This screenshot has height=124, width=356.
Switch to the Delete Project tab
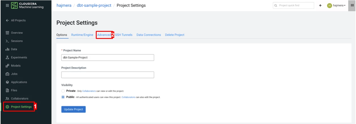[x=175, y=35]
